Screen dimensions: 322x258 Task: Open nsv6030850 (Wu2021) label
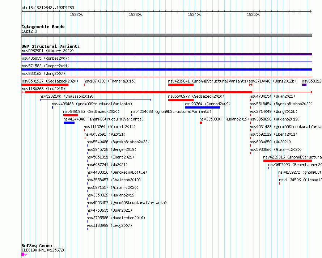270,142
